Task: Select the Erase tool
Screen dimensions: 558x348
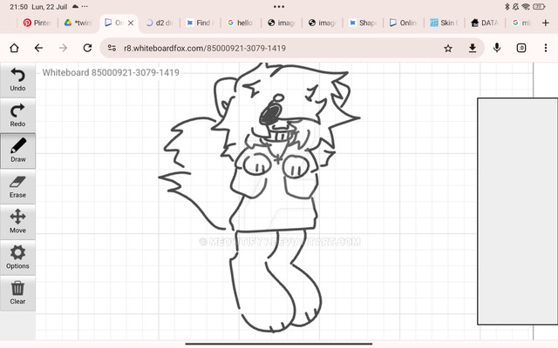Action: [x=17, y=186]
